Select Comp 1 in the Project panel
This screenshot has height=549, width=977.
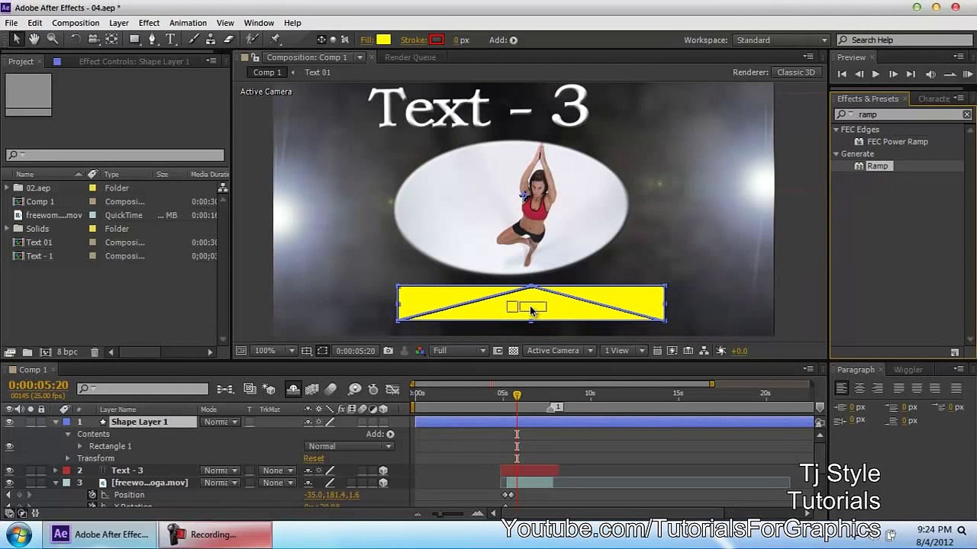[x=40, y=201]
